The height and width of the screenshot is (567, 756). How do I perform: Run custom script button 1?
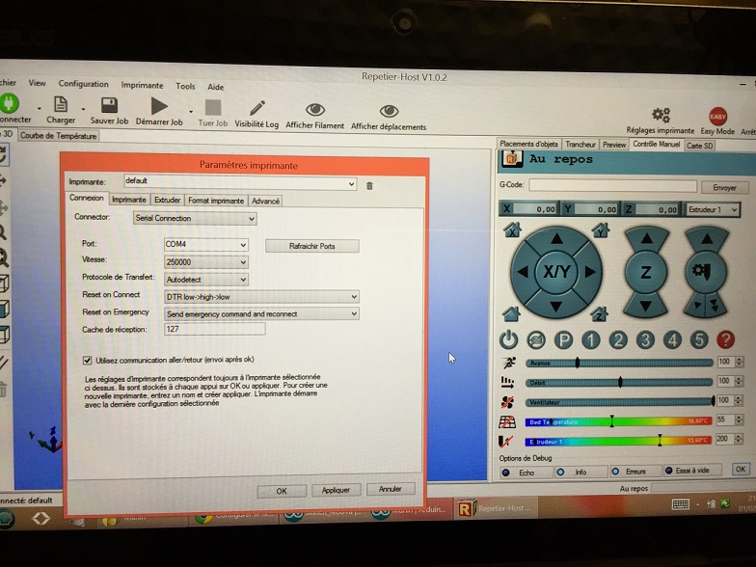(590, 340)
